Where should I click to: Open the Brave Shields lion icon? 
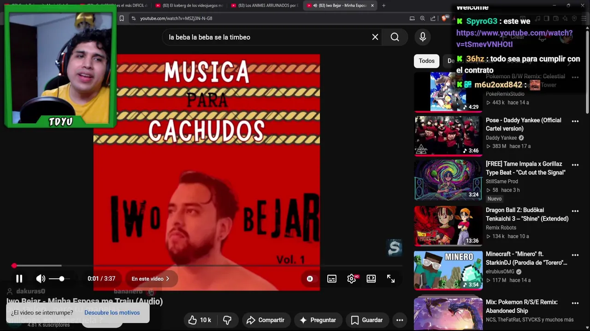pyautogui.click(x=444, y=18)
